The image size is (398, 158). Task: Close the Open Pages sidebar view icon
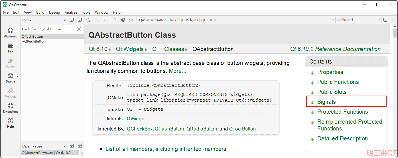coord(80,146)
